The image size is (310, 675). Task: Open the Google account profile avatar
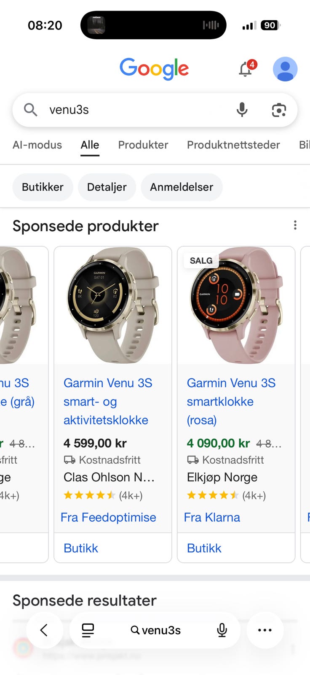(x=285, y=69)
